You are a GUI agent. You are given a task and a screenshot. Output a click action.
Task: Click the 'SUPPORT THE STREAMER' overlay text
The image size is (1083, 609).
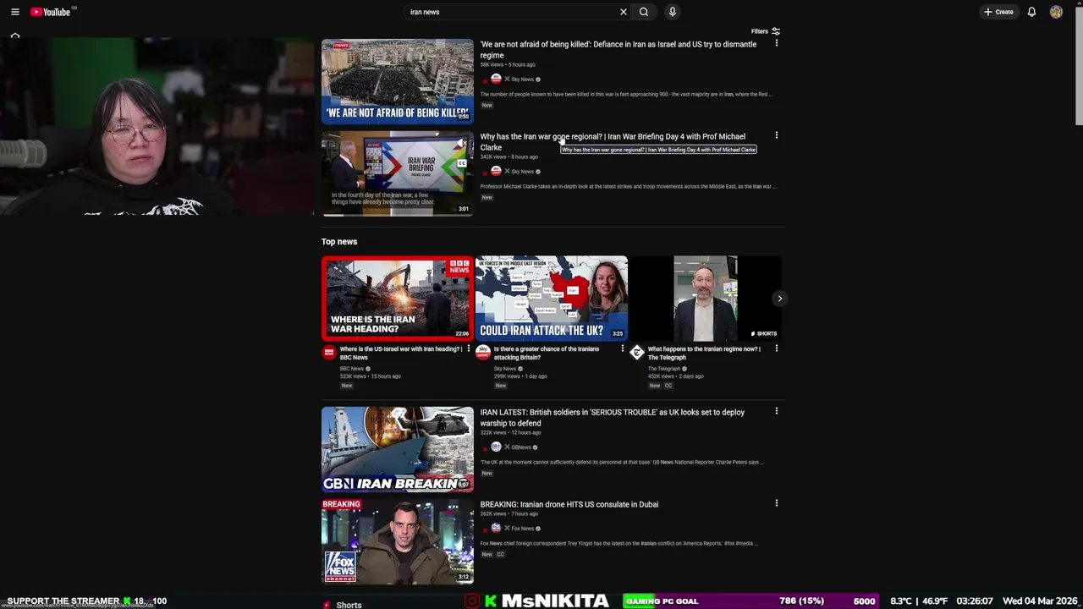(x=63, y=601)
